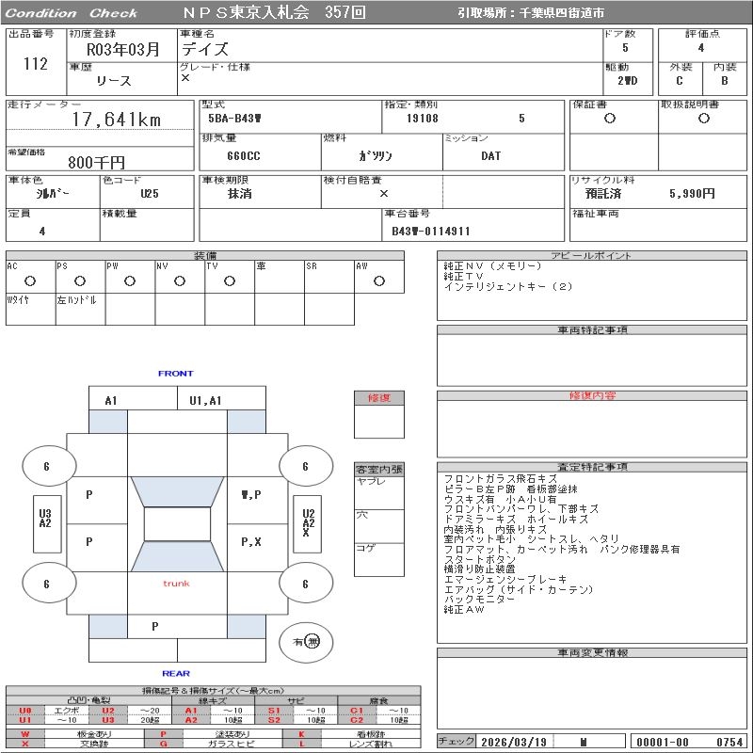Click the PW equipment circle mark
The image size is (753, 753).
[x=130, y=280]
